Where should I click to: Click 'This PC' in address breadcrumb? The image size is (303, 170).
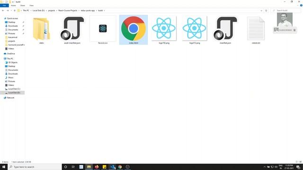point(26,10)
